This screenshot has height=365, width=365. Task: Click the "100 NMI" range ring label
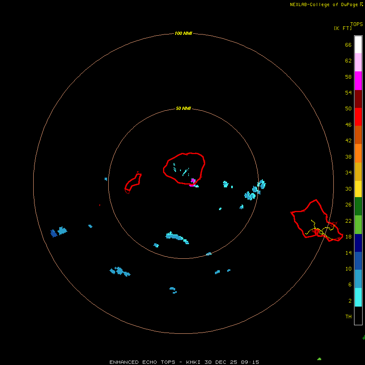(183, 33)
